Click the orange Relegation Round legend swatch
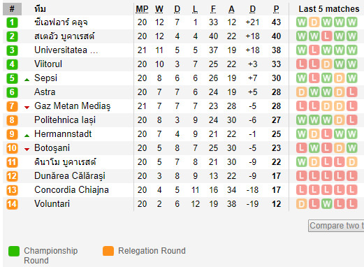The width and height of the screenshot is (364, 267). (108, 251)
